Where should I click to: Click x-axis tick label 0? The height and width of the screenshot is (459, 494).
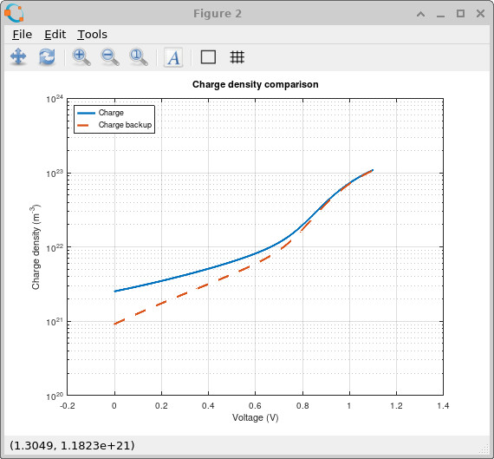pos(114,406)
